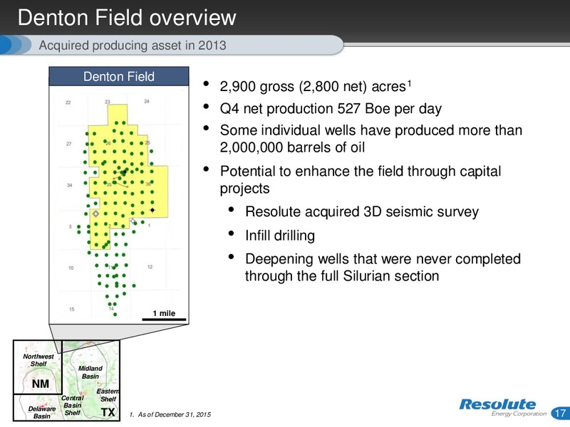Click the 'Infill drilling' sub-bullet
This screenshot has height=427, width=570.
coord(280,236)
